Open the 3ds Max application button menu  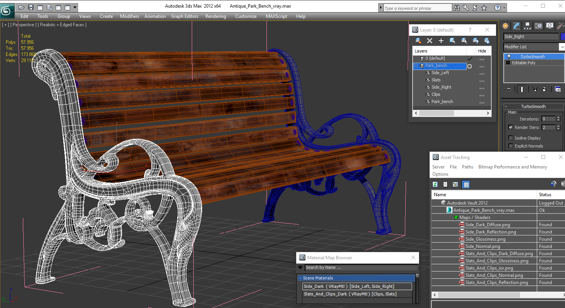pos(6,10)
